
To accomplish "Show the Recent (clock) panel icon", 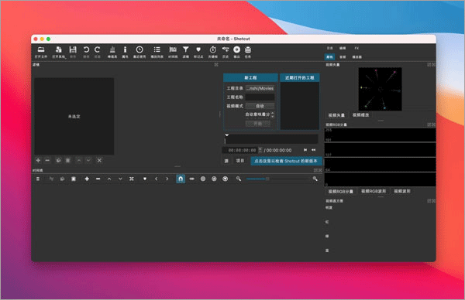I will point(139,52).
